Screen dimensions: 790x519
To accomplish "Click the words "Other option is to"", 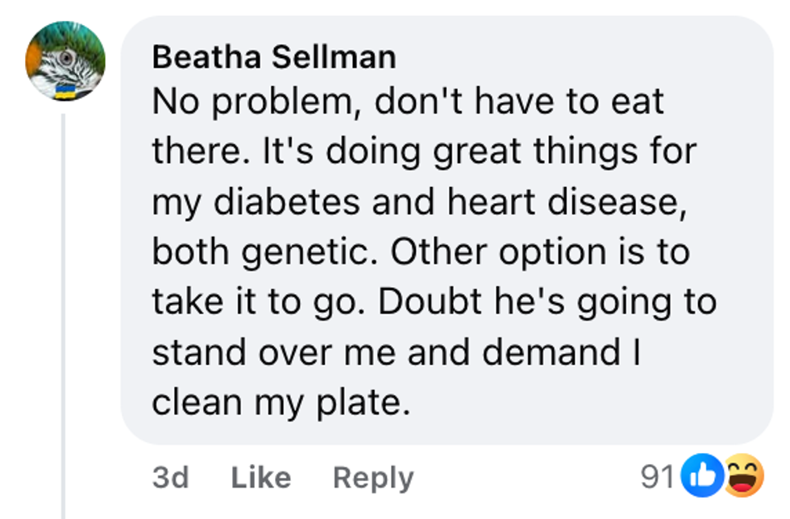I will 541,252.
